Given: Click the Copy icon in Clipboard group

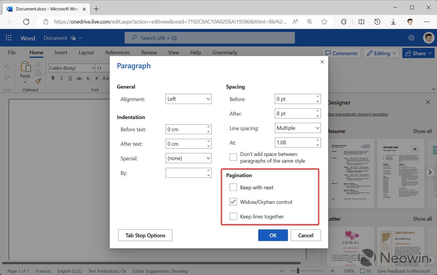Looking at the screenshot, I should 38,73.
